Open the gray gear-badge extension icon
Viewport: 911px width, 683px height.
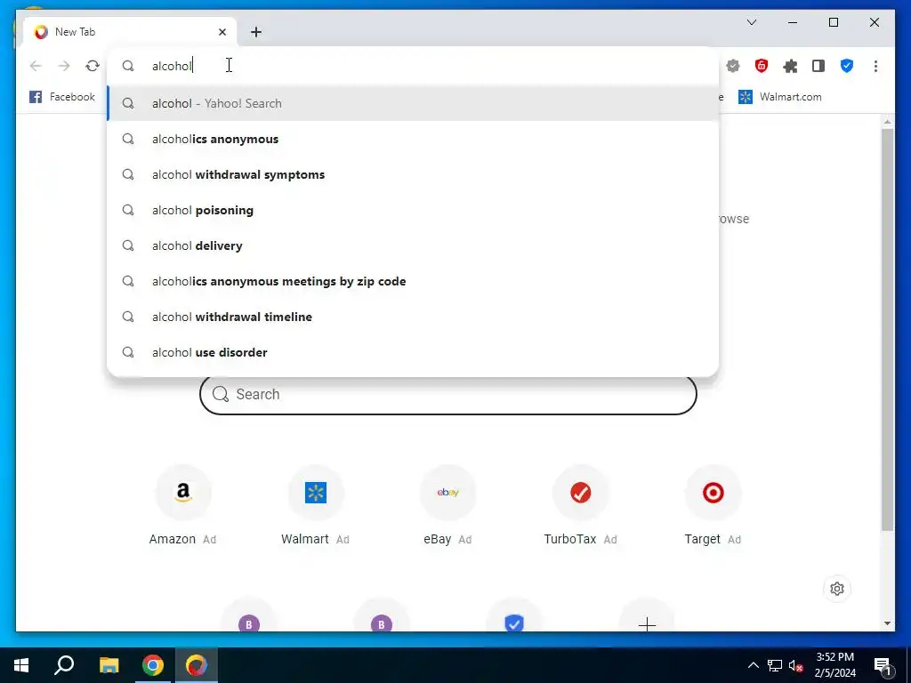pos(733,66)
